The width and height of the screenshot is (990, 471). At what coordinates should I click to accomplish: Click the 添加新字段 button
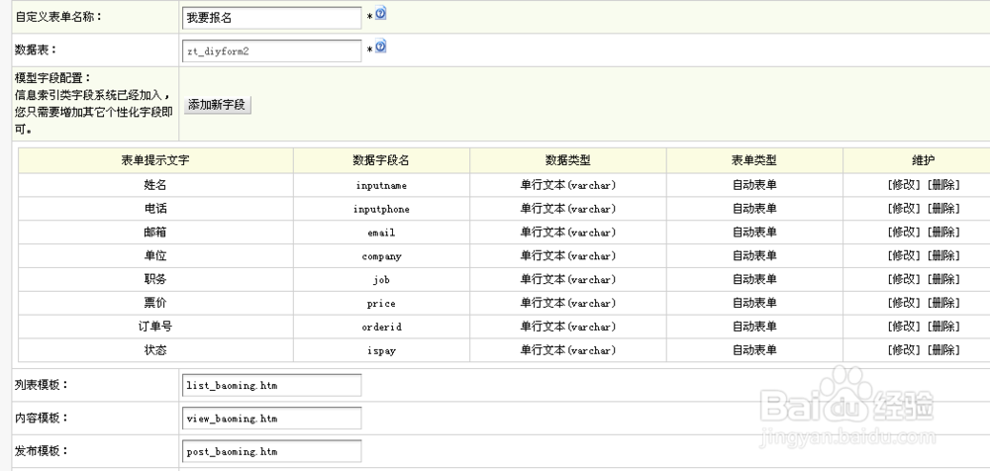tap(217, 105)
